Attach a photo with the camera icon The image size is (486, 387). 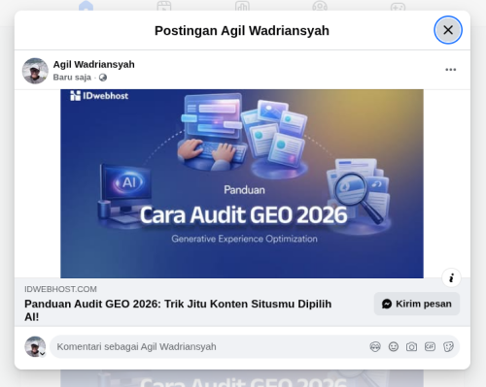click(411, 347)
